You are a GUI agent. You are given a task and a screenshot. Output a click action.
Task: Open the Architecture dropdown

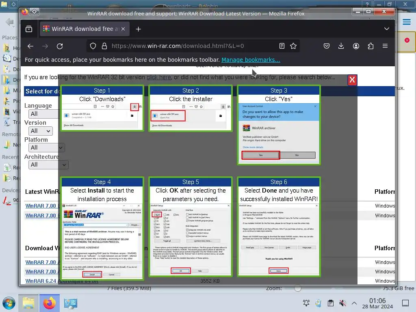tap(48, 165)
